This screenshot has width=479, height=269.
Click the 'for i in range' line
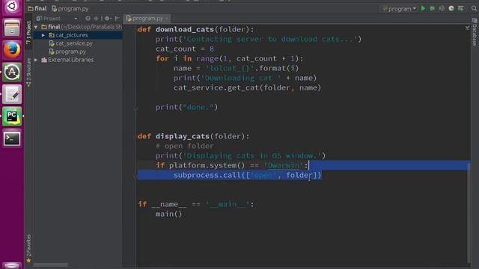(230, 58)
